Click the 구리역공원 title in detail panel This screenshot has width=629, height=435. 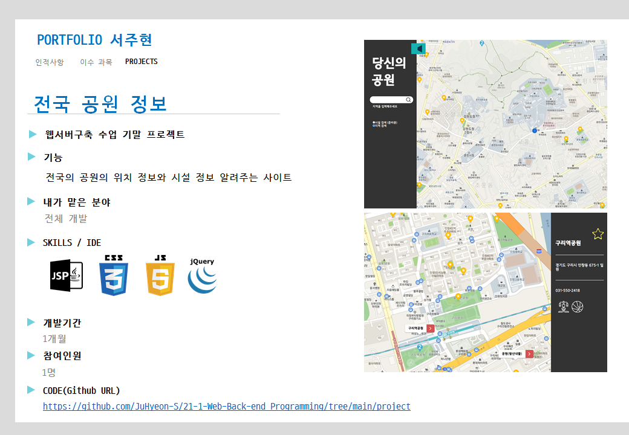click(568, 243)
